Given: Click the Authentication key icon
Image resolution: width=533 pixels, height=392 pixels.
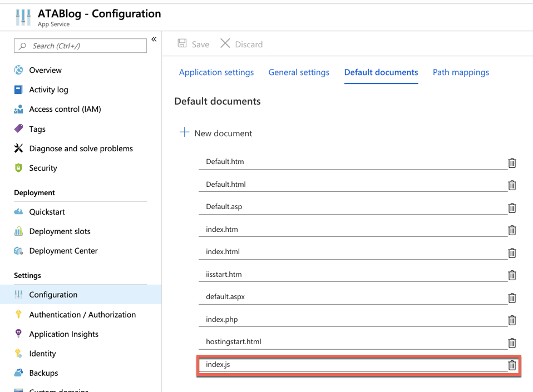Looking at the screenshot, I should point(18,314).
